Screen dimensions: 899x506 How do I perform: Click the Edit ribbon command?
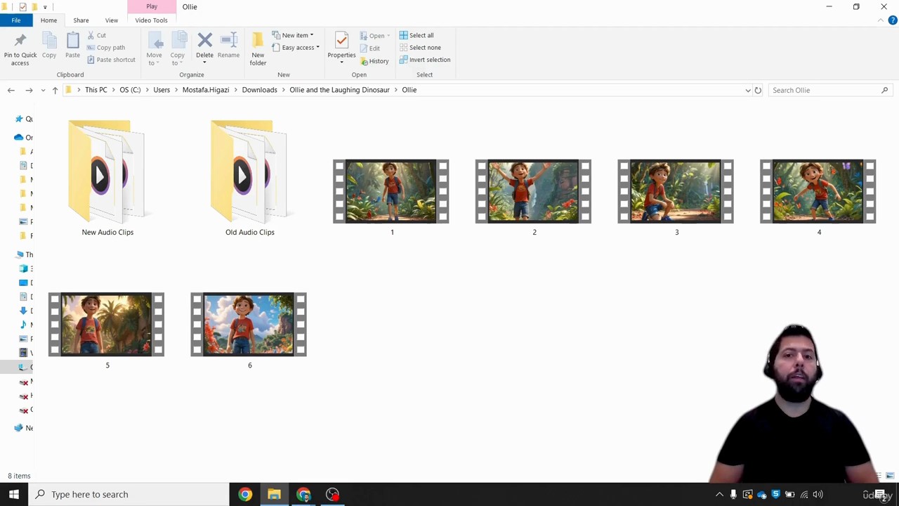370,48
